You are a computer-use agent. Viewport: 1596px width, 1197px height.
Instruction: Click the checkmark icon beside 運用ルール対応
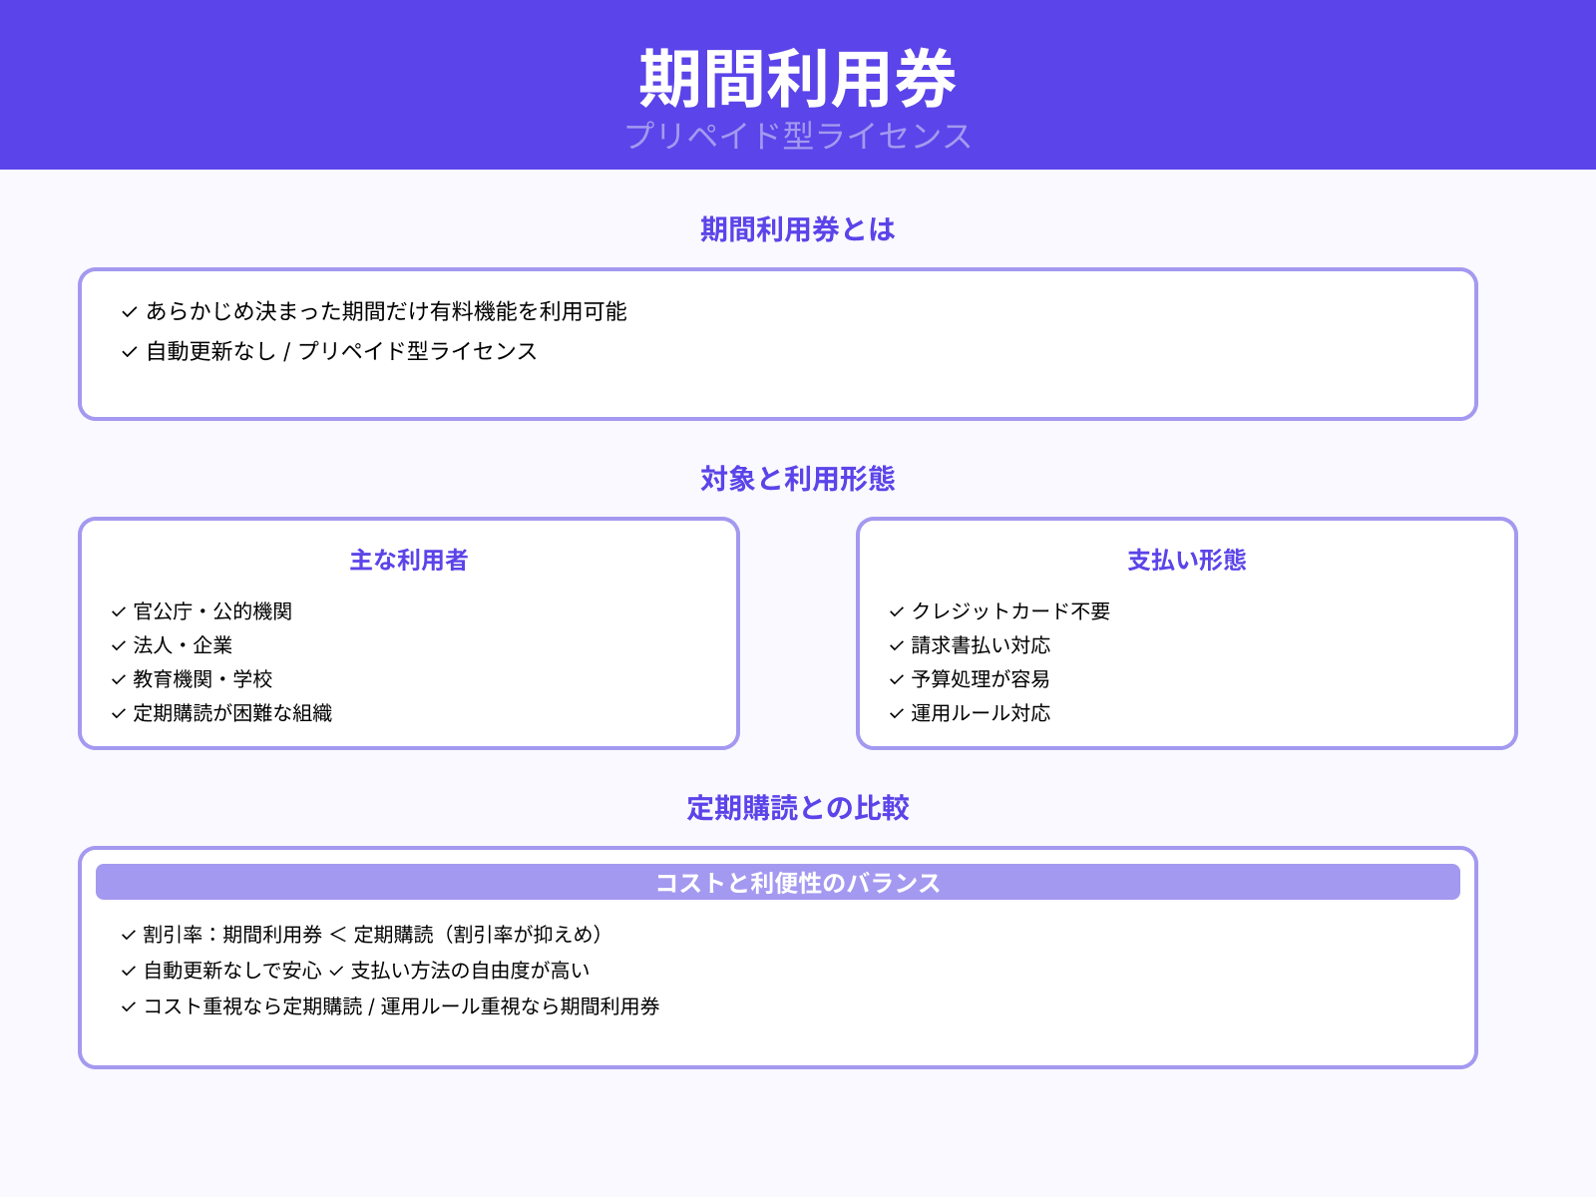[895, 714]
